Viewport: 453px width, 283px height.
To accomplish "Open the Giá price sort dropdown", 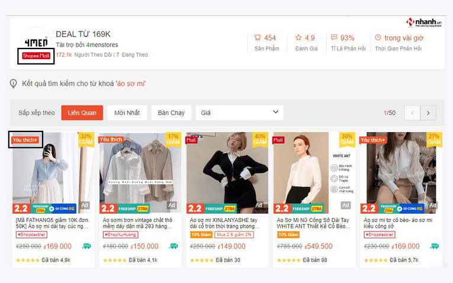I will pos(239,113).
